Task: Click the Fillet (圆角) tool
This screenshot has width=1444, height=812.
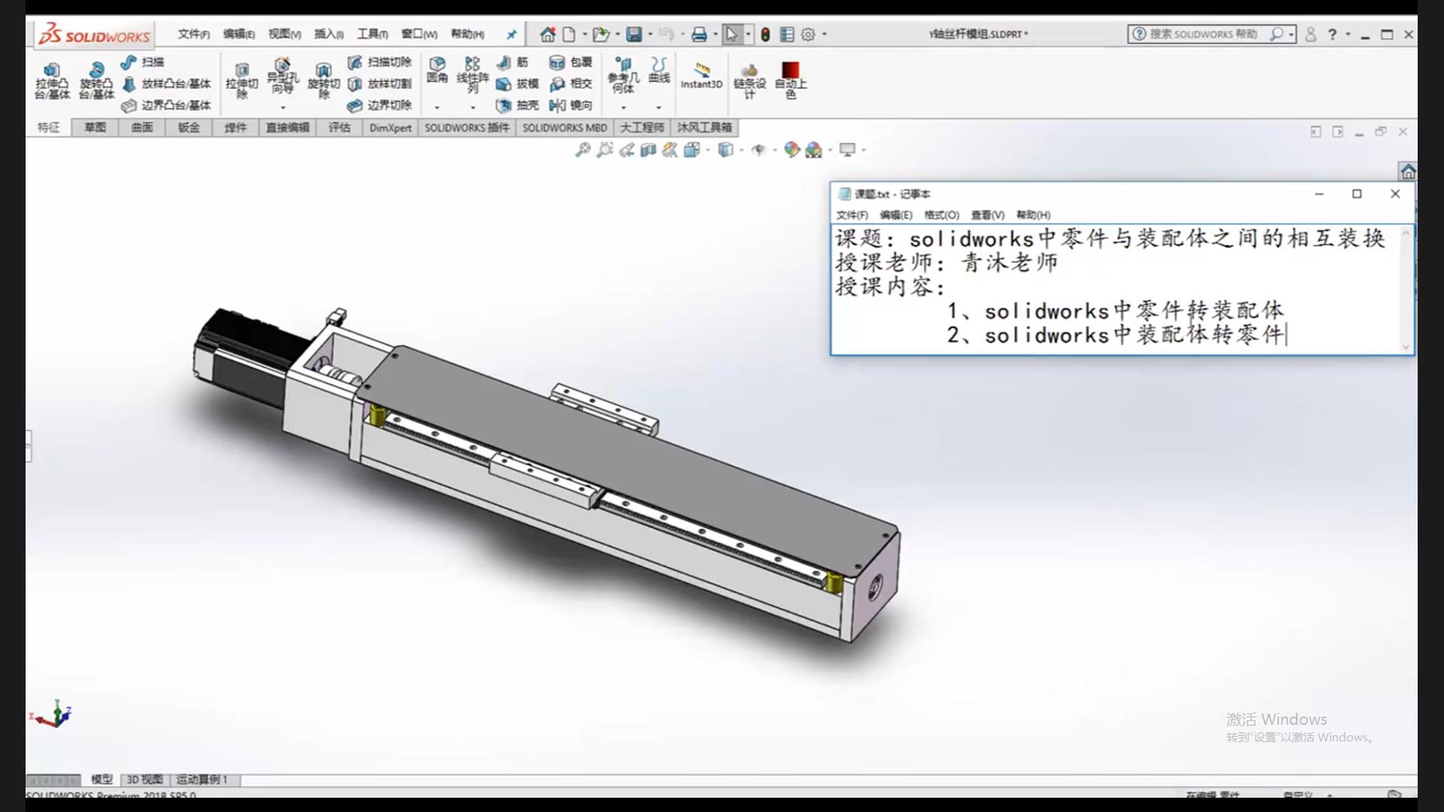Action: 438,70
